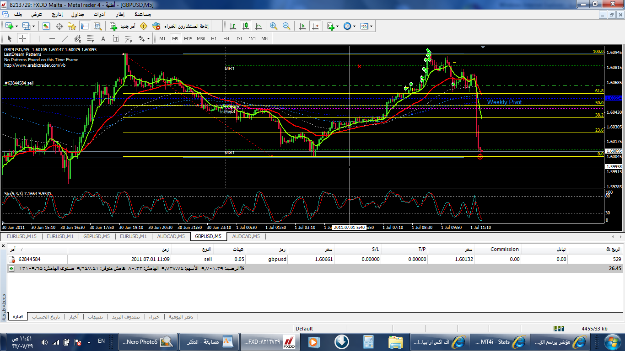This screenshot has height=351, width=625.
Task: Open the عرض (View) menu
Action: [37, 14]
